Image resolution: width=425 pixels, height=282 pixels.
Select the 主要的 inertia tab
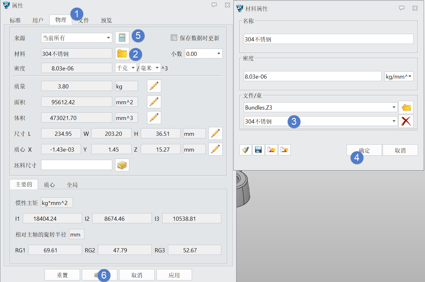click(24, 184)
